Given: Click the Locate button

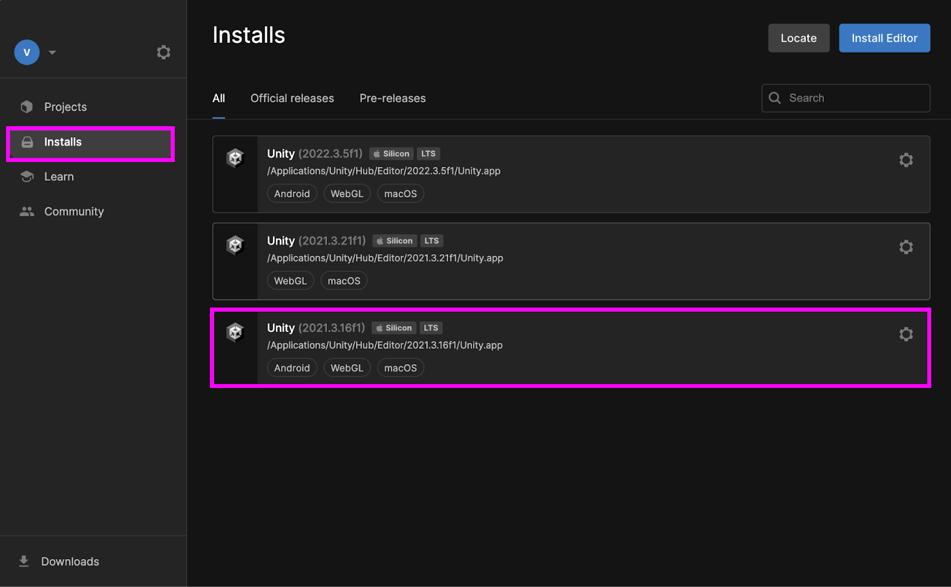Looking at the screenshot, I should click(x=798, y=38).
